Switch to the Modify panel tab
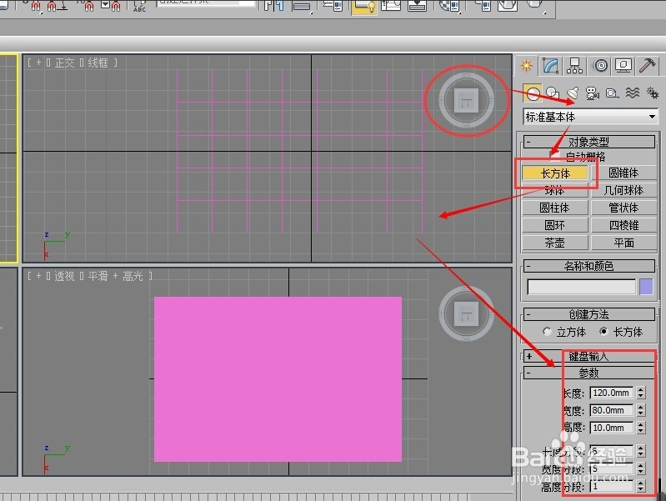This screenshot has height=501, width=666. [551, 66]
